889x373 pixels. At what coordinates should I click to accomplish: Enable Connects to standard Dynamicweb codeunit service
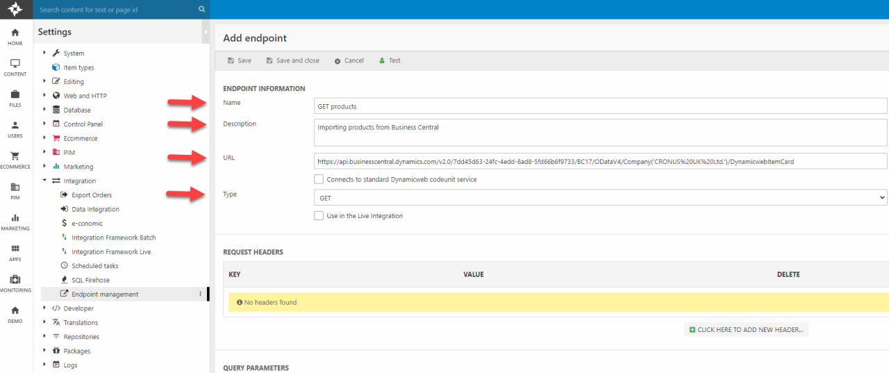tap(319, 179)
